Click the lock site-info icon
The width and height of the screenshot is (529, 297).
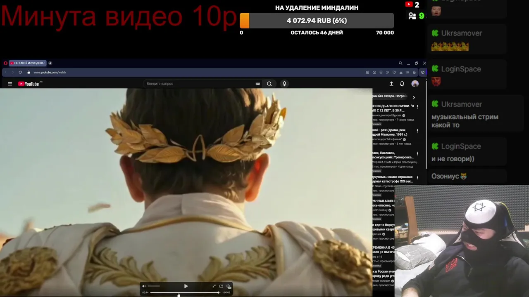pos(29,72)
